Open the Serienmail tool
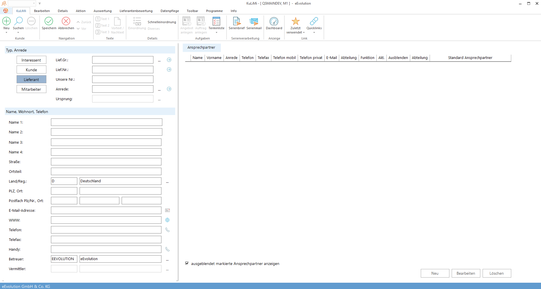Screen dimensions: 541x289 (254, 21)
